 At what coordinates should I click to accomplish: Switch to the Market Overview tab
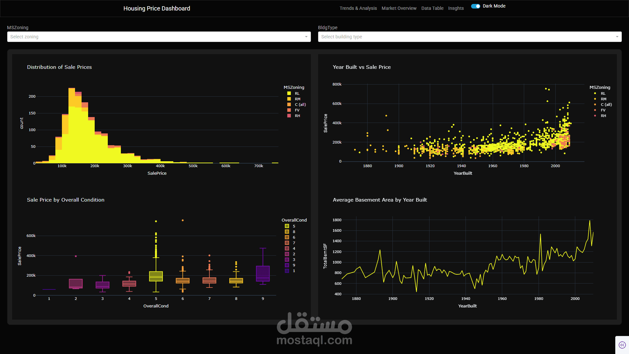coord(399,8)
